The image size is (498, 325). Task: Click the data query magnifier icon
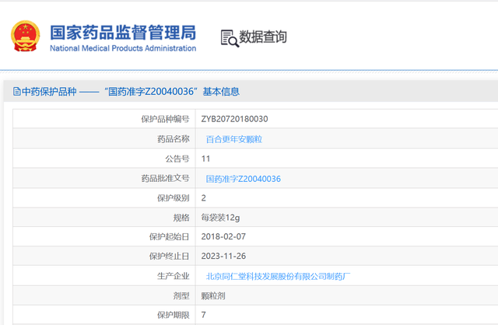[x=230, y=38]
